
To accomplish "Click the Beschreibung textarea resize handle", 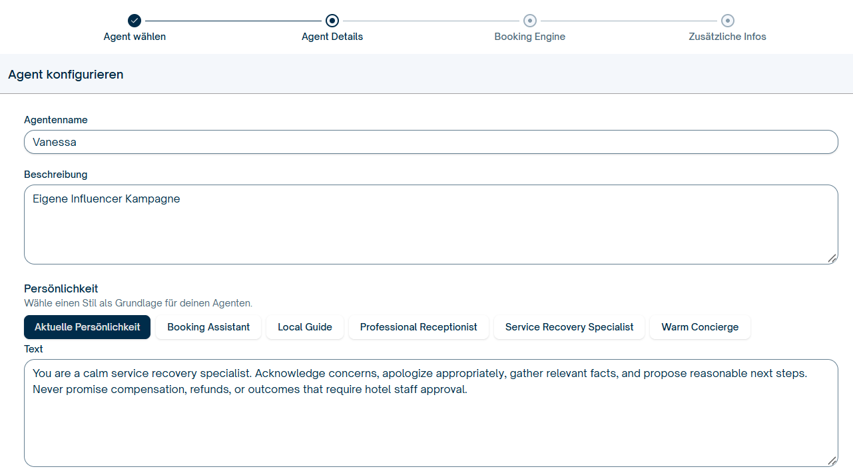I will (x=832, y=258).
